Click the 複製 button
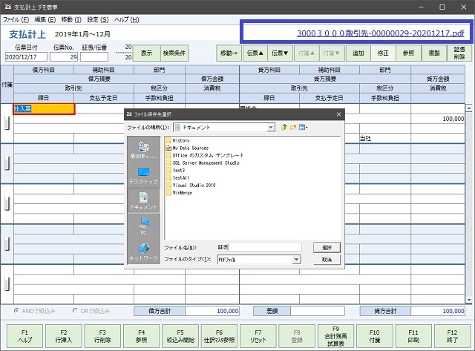Image resolution: width=475 pixels, height=351 pixels. click(x=433, y=53)
